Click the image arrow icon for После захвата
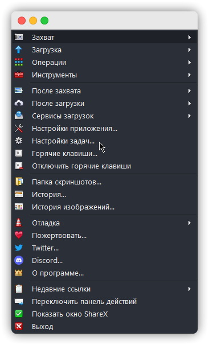Viewport: 209px width, 345px height. [x=19, y=91]
